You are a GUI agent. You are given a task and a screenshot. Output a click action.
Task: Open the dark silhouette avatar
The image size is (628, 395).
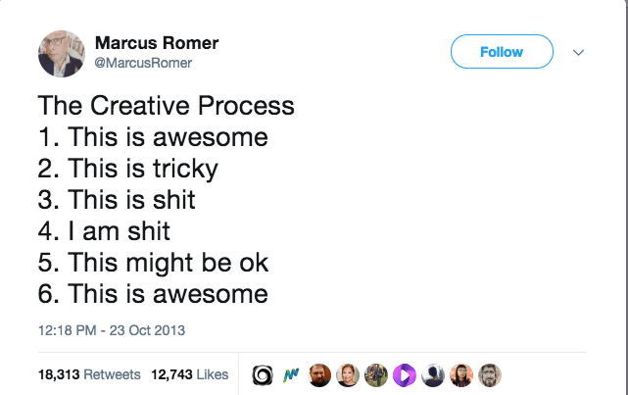433,374
